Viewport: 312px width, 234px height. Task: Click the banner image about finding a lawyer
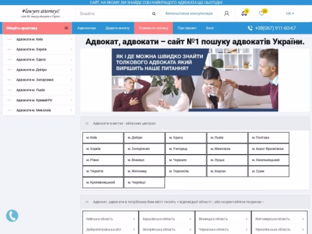[x=195, y=80]
